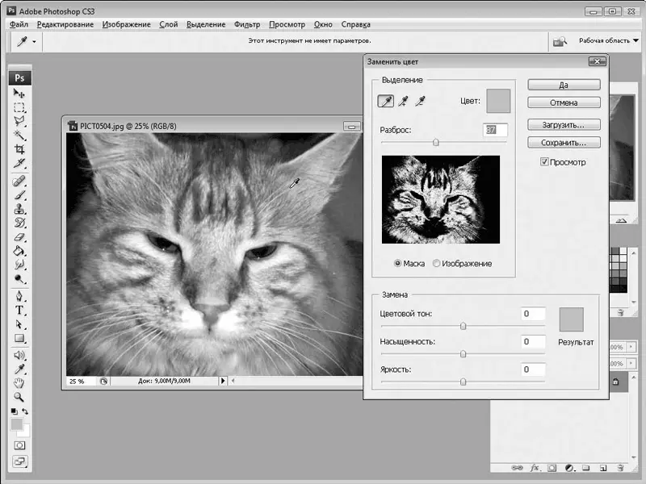Select the Rectangular Marquee tool
646x484 pixels.
(x=19, y=107)
